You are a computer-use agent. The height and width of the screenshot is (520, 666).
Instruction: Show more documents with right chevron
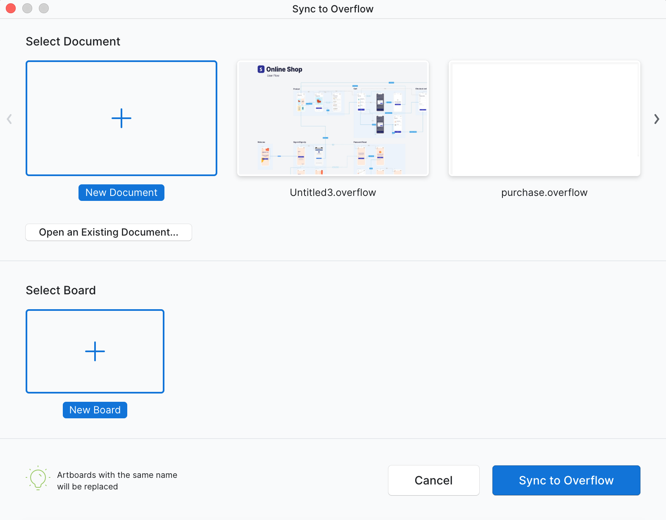[x=656, y=119]
